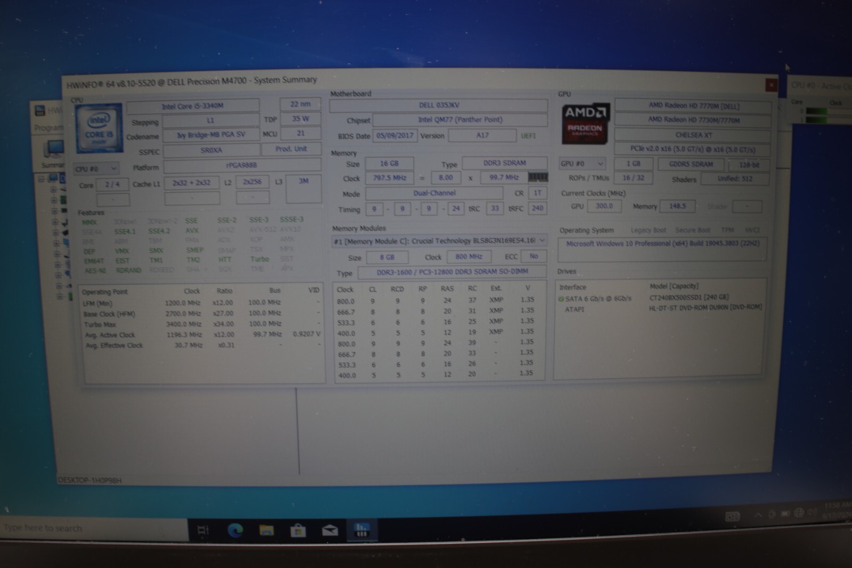Select the HL-DT-ST DVD-ROM DU90N drive row
This screenshot has height=568, width=852.
tap(660, 308)
